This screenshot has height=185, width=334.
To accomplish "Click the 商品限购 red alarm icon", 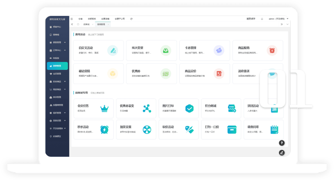I will 272,50.
